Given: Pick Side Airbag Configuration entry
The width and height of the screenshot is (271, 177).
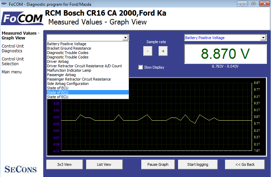Looking at the screenshot, I should 68,84.
